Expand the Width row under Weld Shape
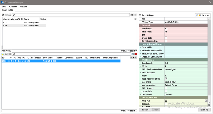This screenshot has width=213, height=114. coord(140,66)
